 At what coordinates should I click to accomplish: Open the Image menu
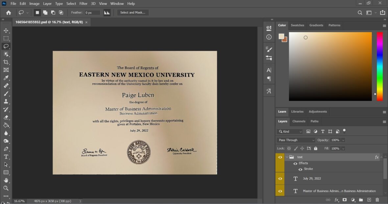pos(35,4)
